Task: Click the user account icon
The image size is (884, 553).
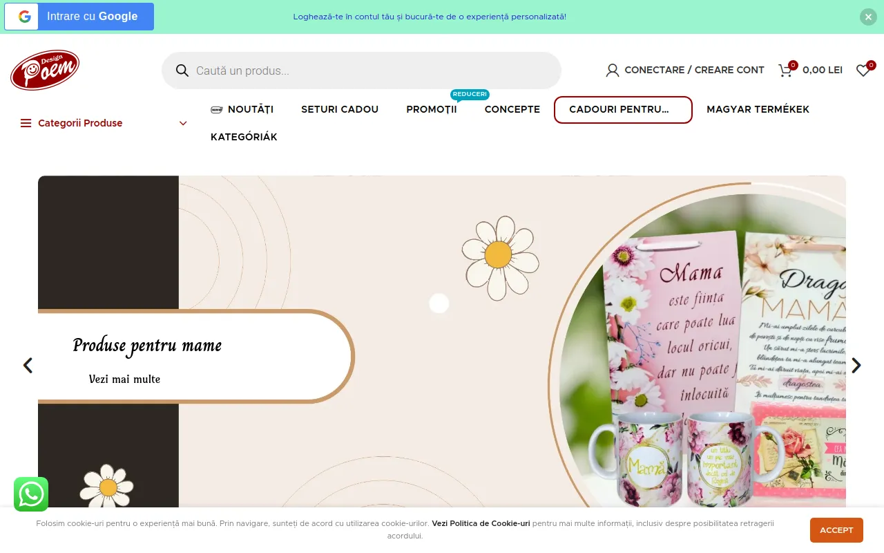Action: point(612,70)
